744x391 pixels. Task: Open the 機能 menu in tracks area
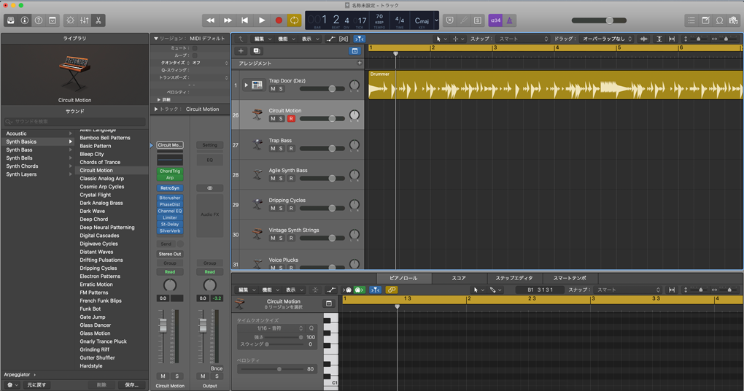pos(286,39)
